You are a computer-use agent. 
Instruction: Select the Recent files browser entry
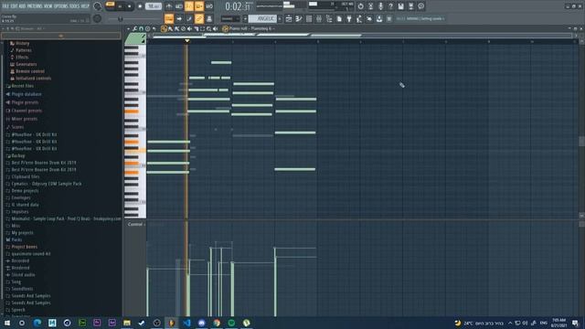point(22,86)
